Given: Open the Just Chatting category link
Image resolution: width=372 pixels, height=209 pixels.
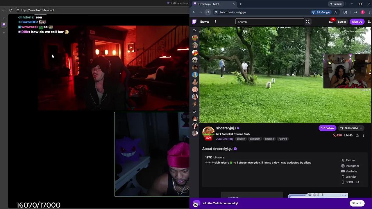Looking at the screenshot, I should tap(225, 139).
